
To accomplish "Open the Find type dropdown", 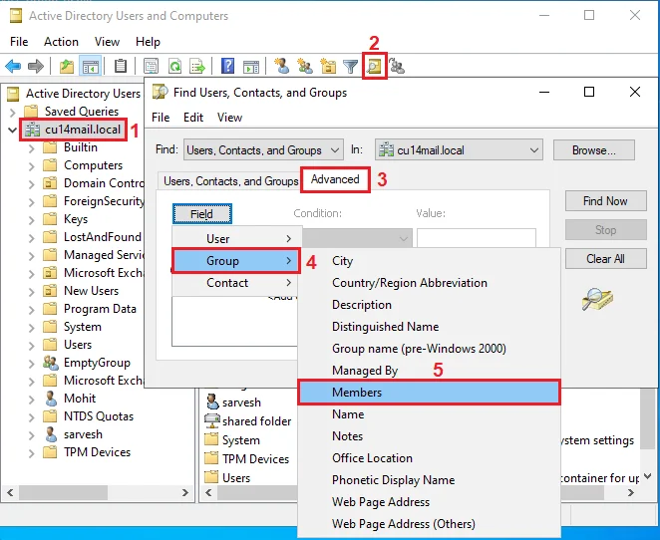I will click(263, 150).
